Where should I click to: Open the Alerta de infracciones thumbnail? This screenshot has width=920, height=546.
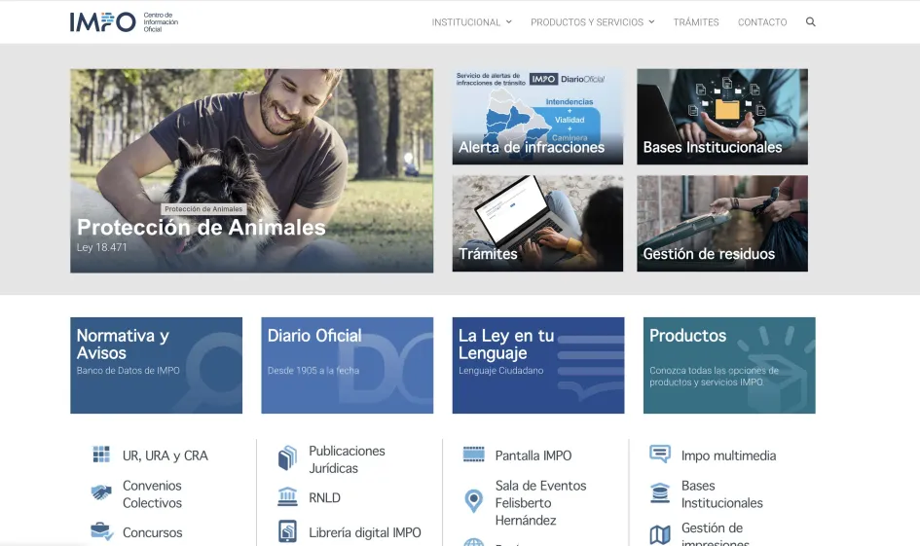[537, 116]
